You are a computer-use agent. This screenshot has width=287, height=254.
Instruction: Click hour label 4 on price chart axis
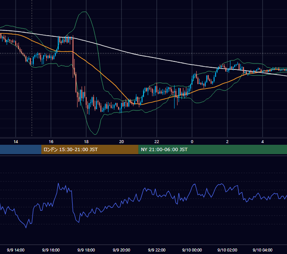[263, 141]
